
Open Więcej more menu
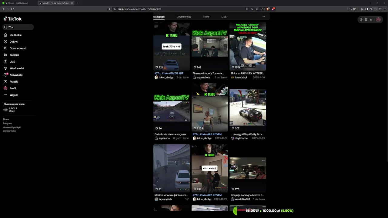pyautogui.click(x=11, y=95)
